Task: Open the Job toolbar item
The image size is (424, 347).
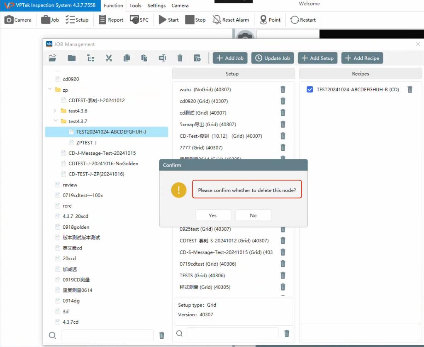Action: tap(50, 20)
